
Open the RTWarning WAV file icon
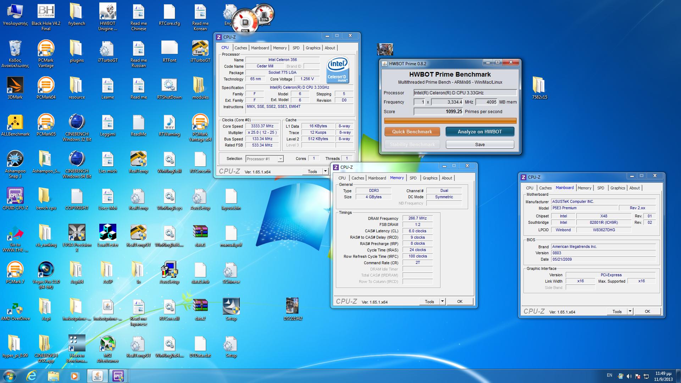169,125
